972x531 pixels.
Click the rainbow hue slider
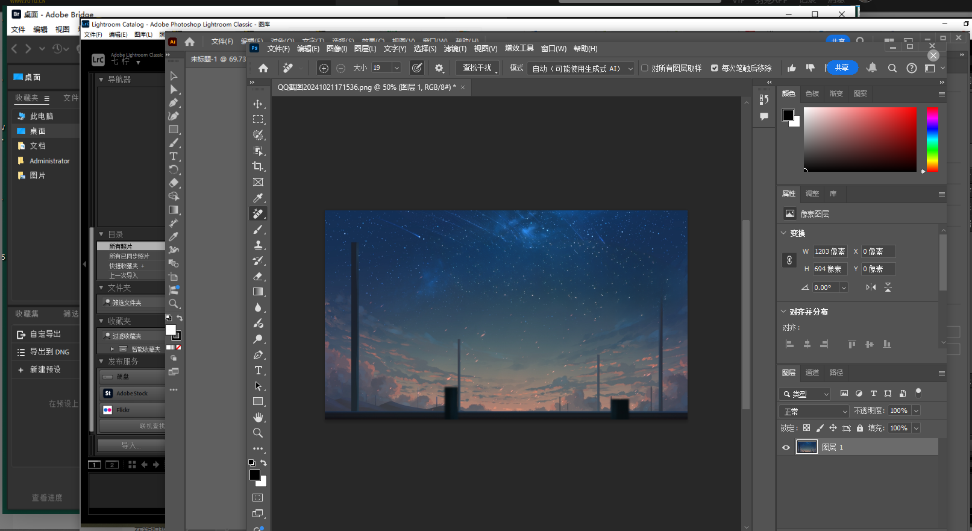[932, 139]
